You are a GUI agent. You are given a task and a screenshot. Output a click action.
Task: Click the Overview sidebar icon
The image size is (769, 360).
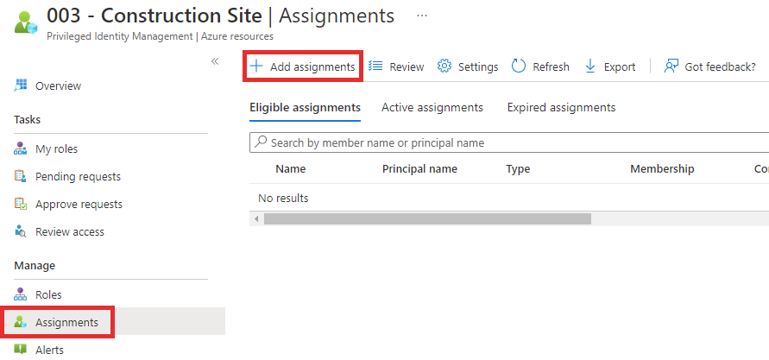click(21, 85)
